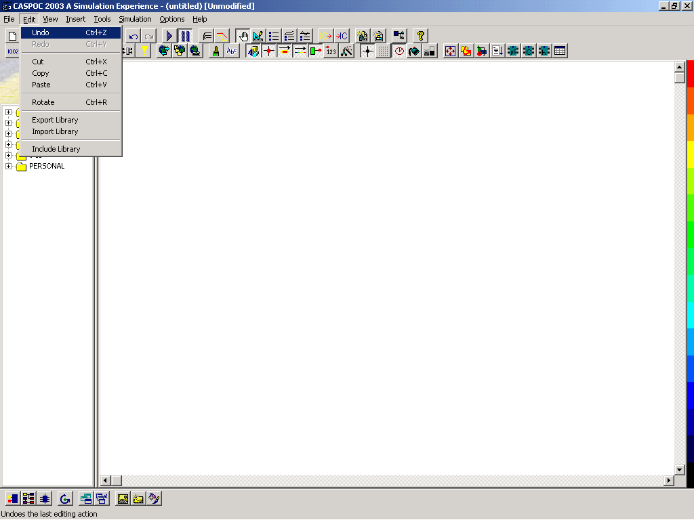
Task: Expand the tree node just above PERSONAL
Action: pyautogui.click(x=8, y=155)
